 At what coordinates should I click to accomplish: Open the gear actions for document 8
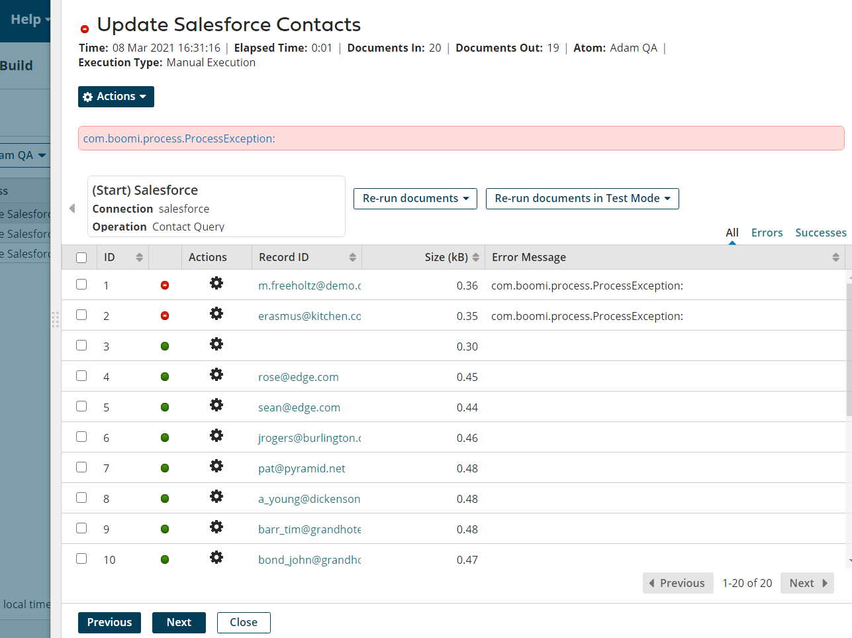(x=216, y=497)
